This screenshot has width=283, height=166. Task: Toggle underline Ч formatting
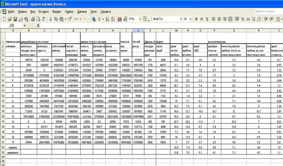207,19
